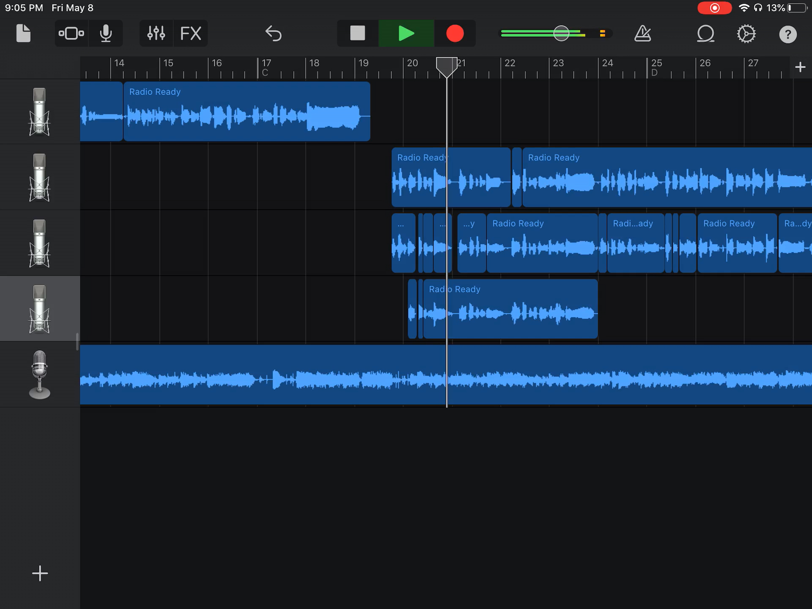The width and height of the screenshot is (812, 609).
Task: Tap the playhead marker handle
Action: 447,67
